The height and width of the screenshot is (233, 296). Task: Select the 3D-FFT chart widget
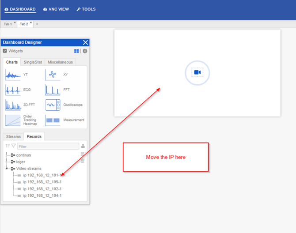pos(13,105)
